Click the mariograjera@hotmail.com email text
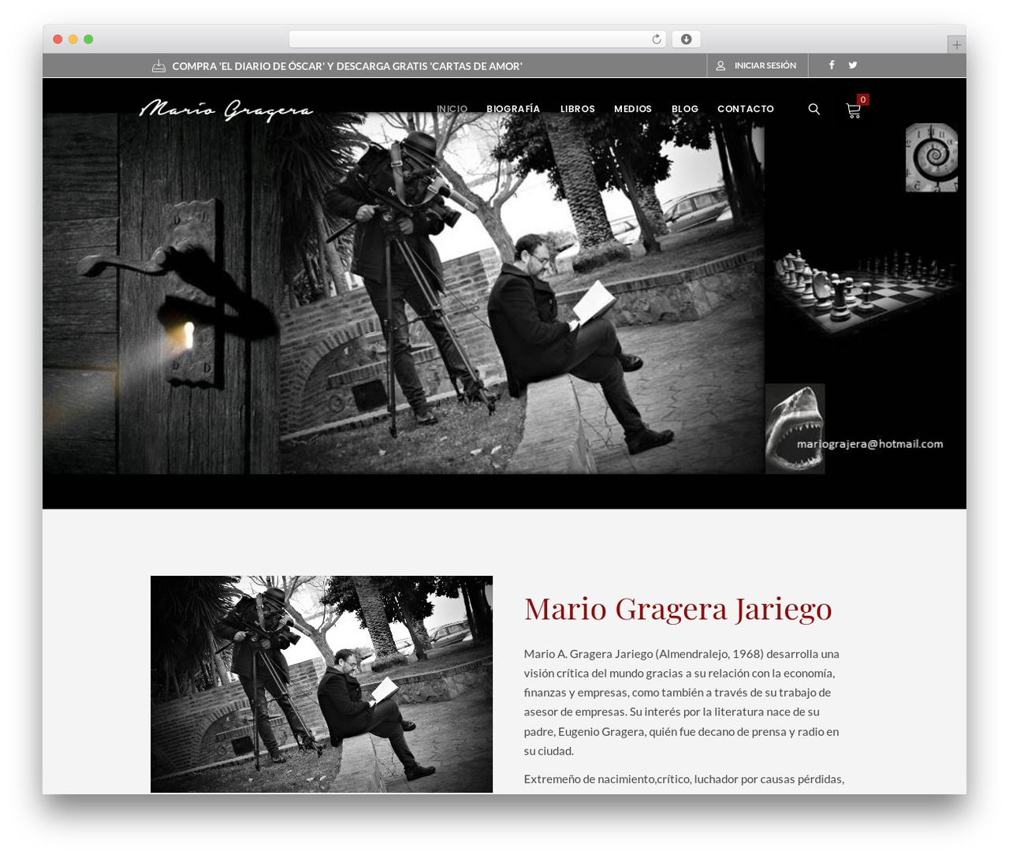The width and height of the screenshot is (1009, 855). (869, 444)
